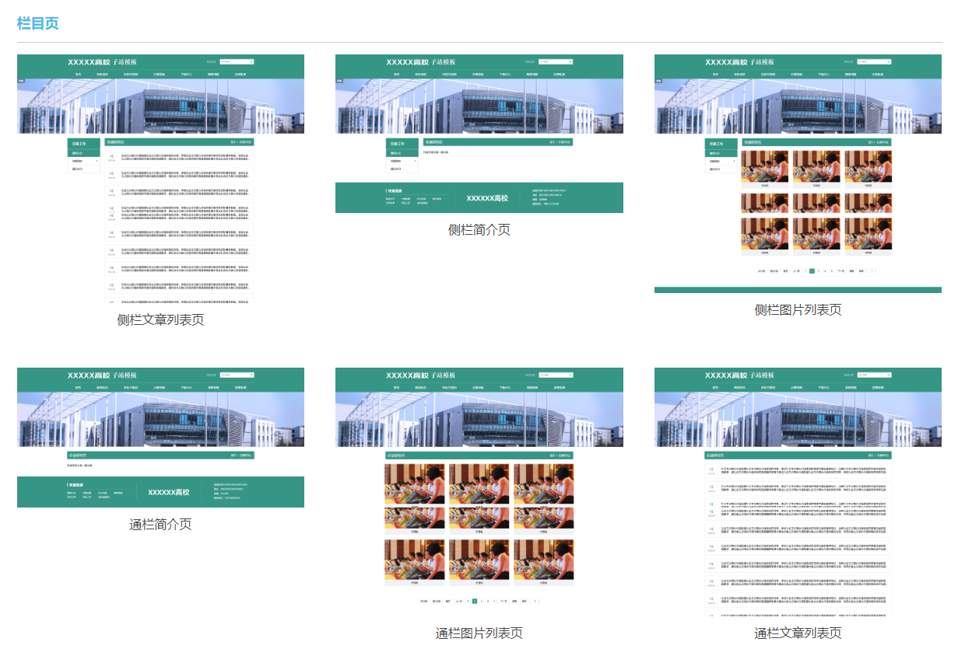Select the 侧栏图片列表页 template thumbnail
The height and width of the screenshot is (656, 958).
pyautogui.click(x=798, y=173)
